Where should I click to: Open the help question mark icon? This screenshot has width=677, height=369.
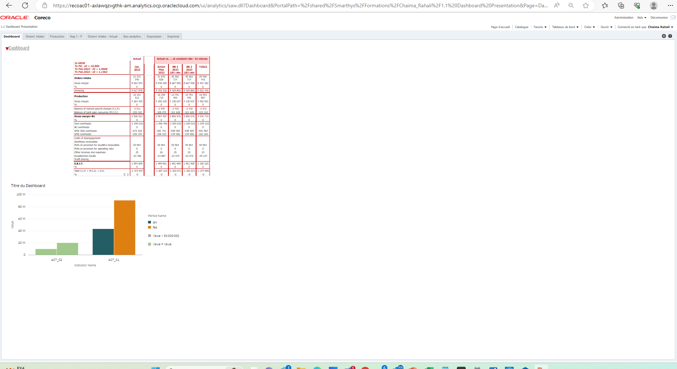pos(670,36)
